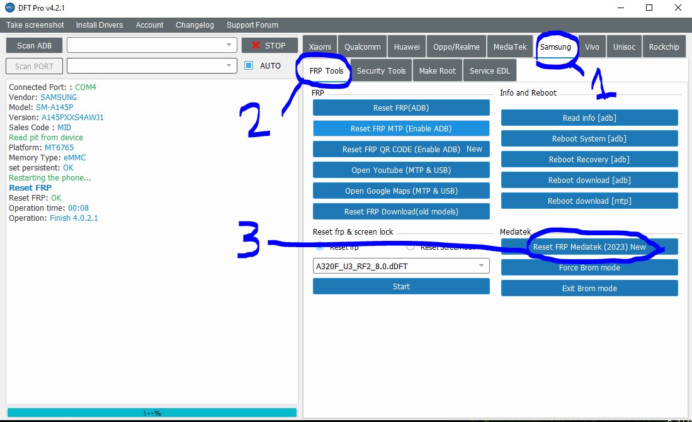The width and height of the screenshot is (692, 422).
Task: Open the Service EDL sub-tab
Action: pyautogui.click(x=489, y=70)
